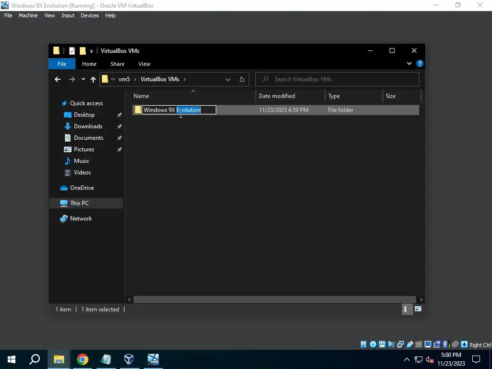The image size is (492, 369).
Task: Click the audio speaker icon in VirtualBox status bar
Action: tap(391, 344)
